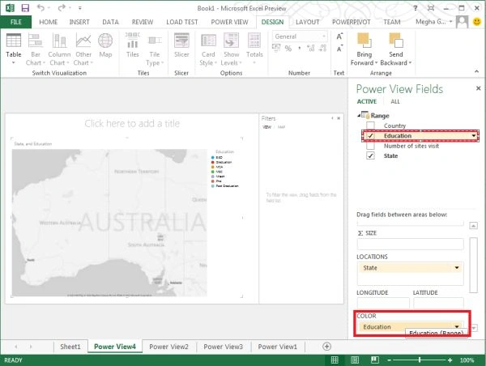Open the Education field dropdown arrow
This screenshot has width=486, height=366.
pos(473,136)
